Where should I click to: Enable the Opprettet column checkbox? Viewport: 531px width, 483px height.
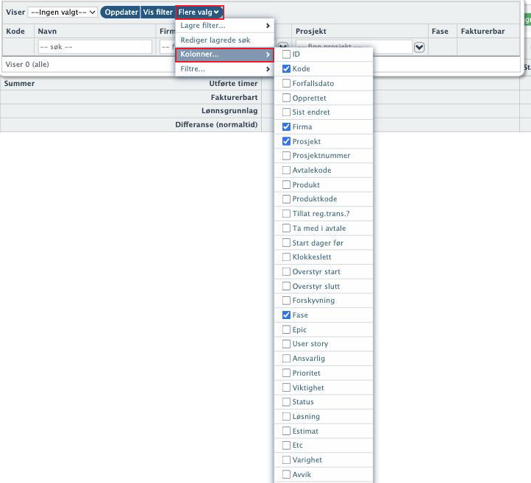(287, 98)
